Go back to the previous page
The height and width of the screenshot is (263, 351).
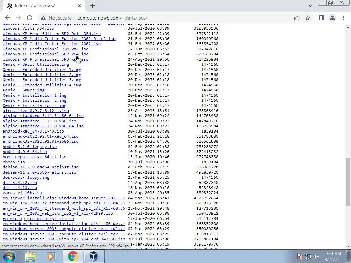pos(8,18)
